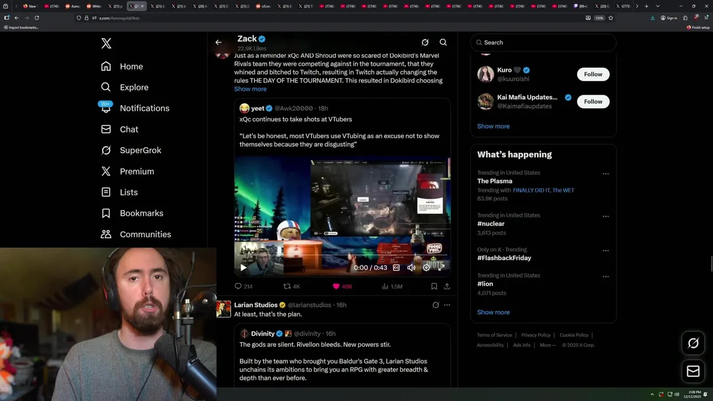Click the browser address bar x.com URL
Screen dimensions: 713x401
(x=119, y=18)
